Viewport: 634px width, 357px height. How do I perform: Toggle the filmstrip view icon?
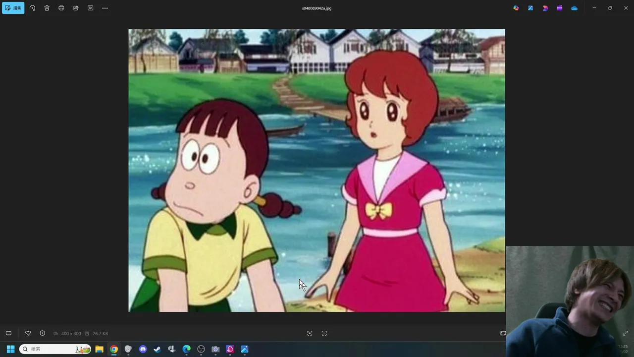pyautogui.click(x=8, y=333)
